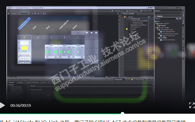Viewport: 195px width, 122px height.
Task: Select the Emergency Stop rotated label
Action: (24, 23)
